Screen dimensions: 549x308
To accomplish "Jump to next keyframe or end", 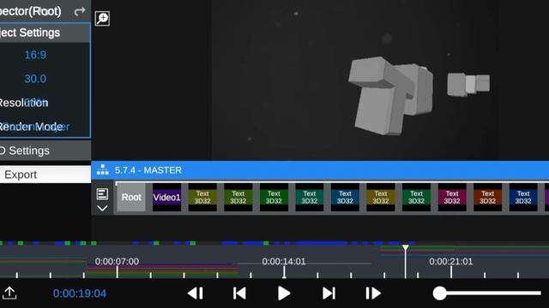I will 329,293.
